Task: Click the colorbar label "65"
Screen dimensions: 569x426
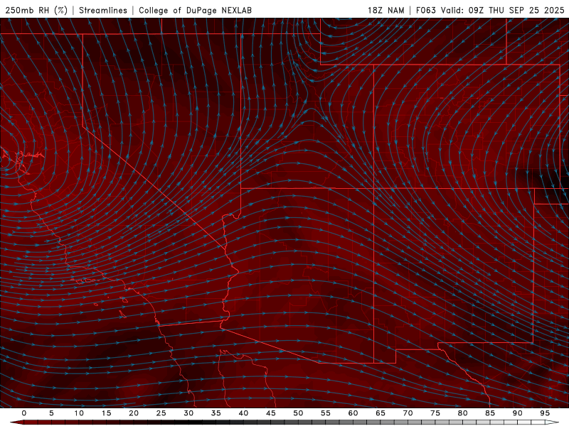Action: pos(381,413)
